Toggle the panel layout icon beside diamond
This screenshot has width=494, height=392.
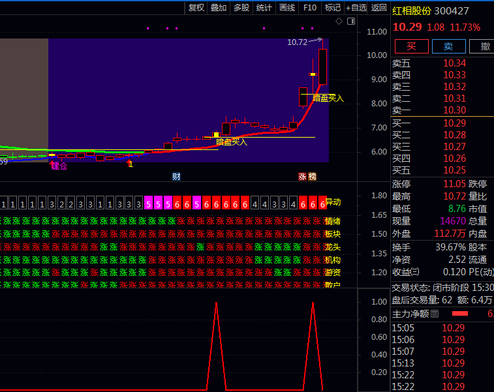point(351,22)
